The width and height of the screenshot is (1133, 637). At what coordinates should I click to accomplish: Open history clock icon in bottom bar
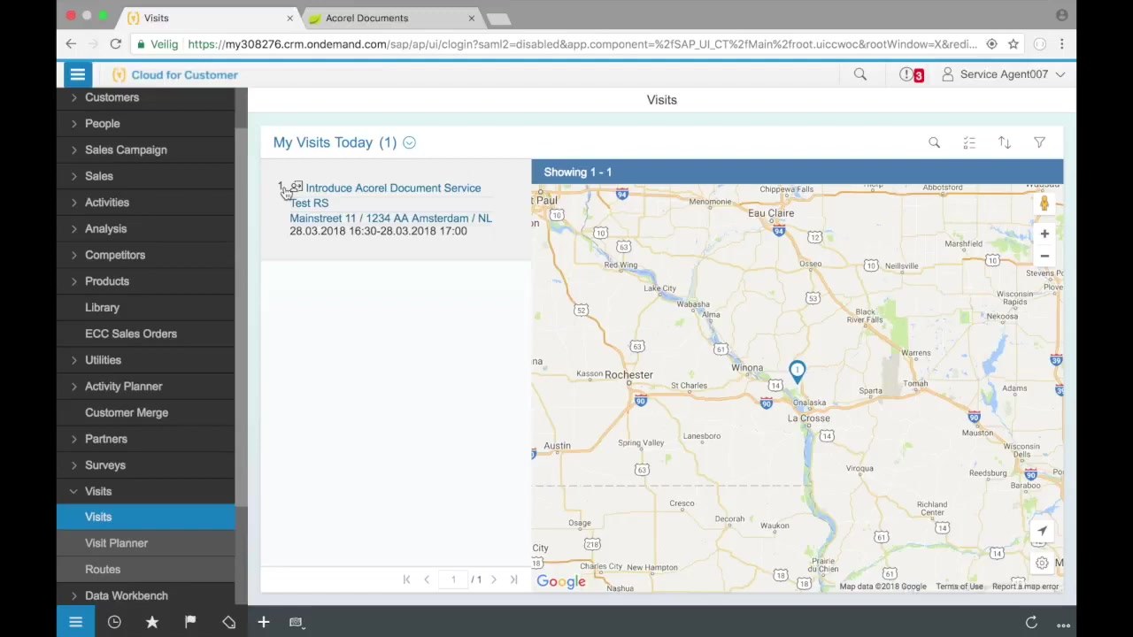(x=114, y=622)
